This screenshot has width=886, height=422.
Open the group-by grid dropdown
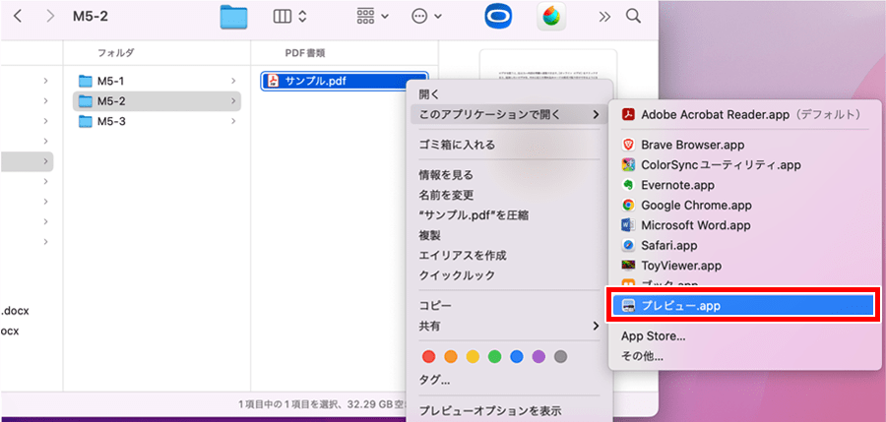pos(372,17)
